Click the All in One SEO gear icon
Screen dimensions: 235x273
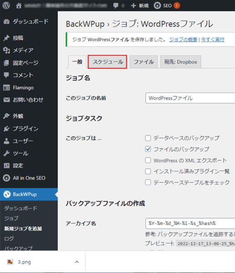point(6,178)
